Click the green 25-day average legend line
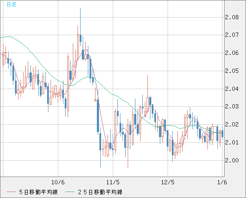The image size is (246, 198). click(70, 192)
